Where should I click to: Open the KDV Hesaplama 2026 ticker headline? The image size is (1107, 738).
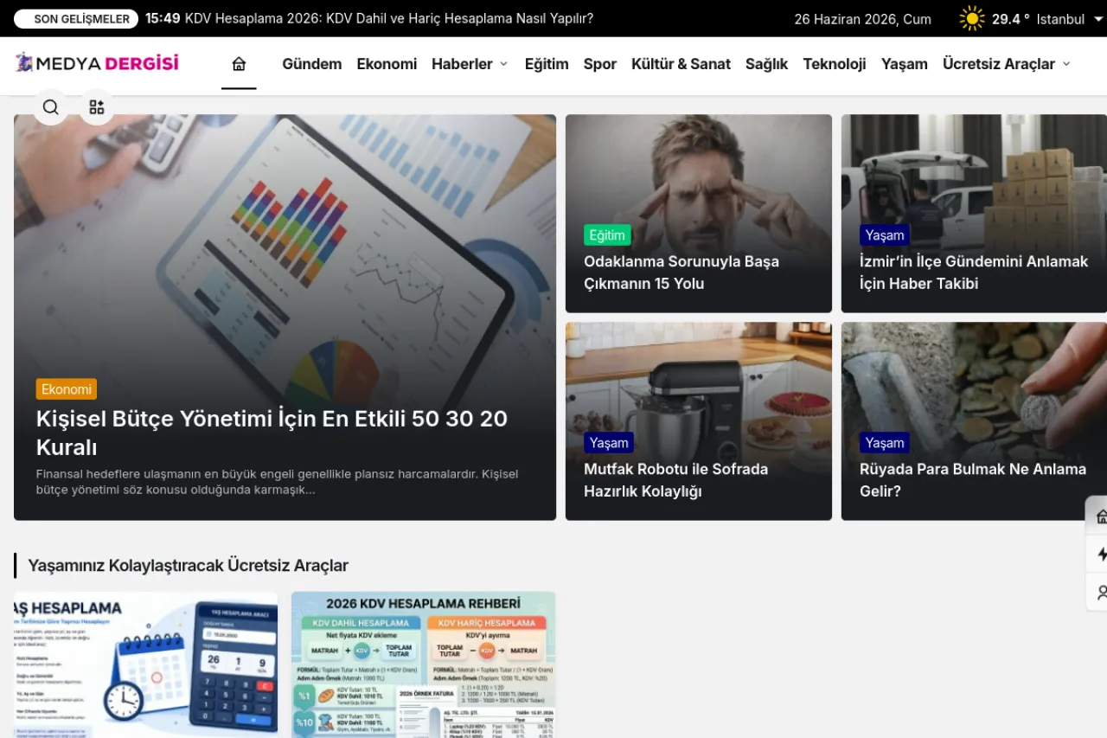point(389,18)
